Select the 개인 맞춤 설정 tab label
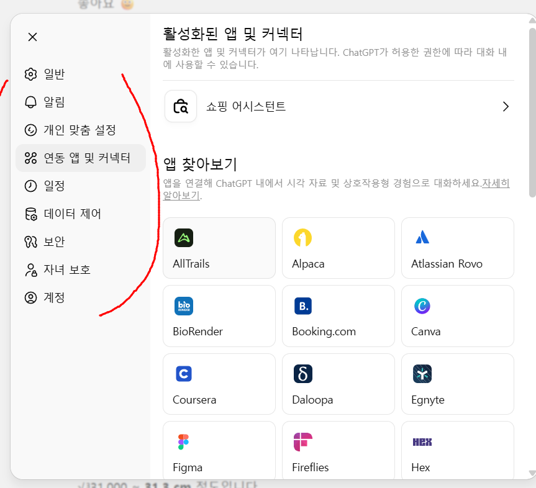 pyautogui.click(x=79, y=130)
